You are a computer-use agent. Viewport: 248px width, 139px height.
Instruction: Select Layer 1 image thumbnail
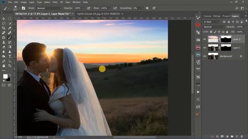tap(213, 47)
